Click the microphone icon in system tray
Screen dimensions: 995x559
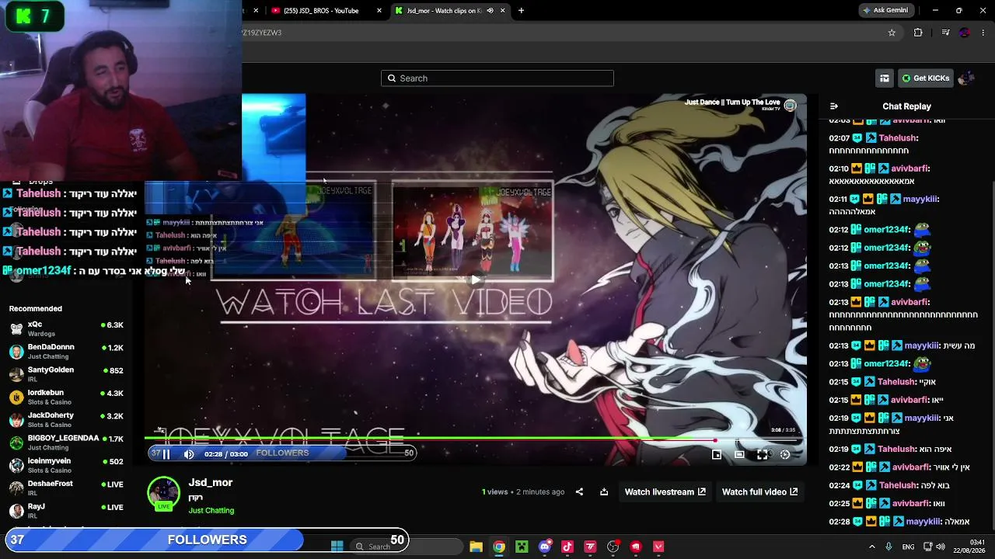[889, 547]
